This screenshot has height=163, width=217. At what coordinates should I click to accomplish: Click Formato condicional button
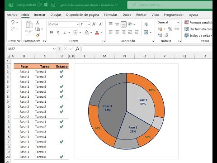click(198, 22)
